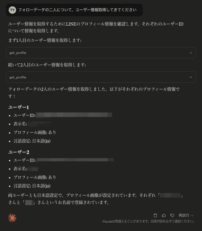The height and width of the screenshot is (231, 202).
Task: Click the second get_profile chevron arrow
Action: (191, 77)
